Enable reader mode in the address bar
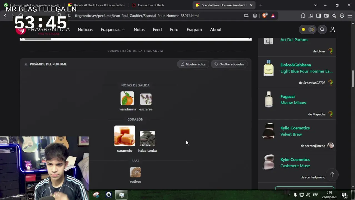The image size is (355, 200). pos(255,16)
